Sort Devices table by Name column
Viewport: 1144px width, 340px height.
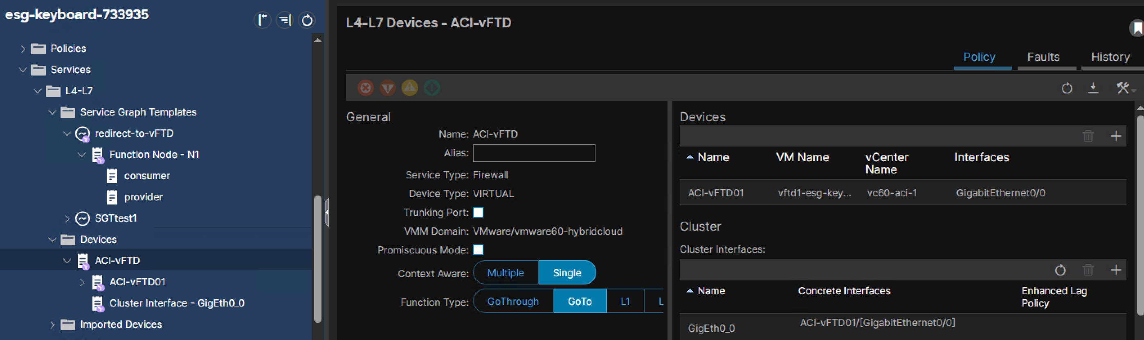713,158
